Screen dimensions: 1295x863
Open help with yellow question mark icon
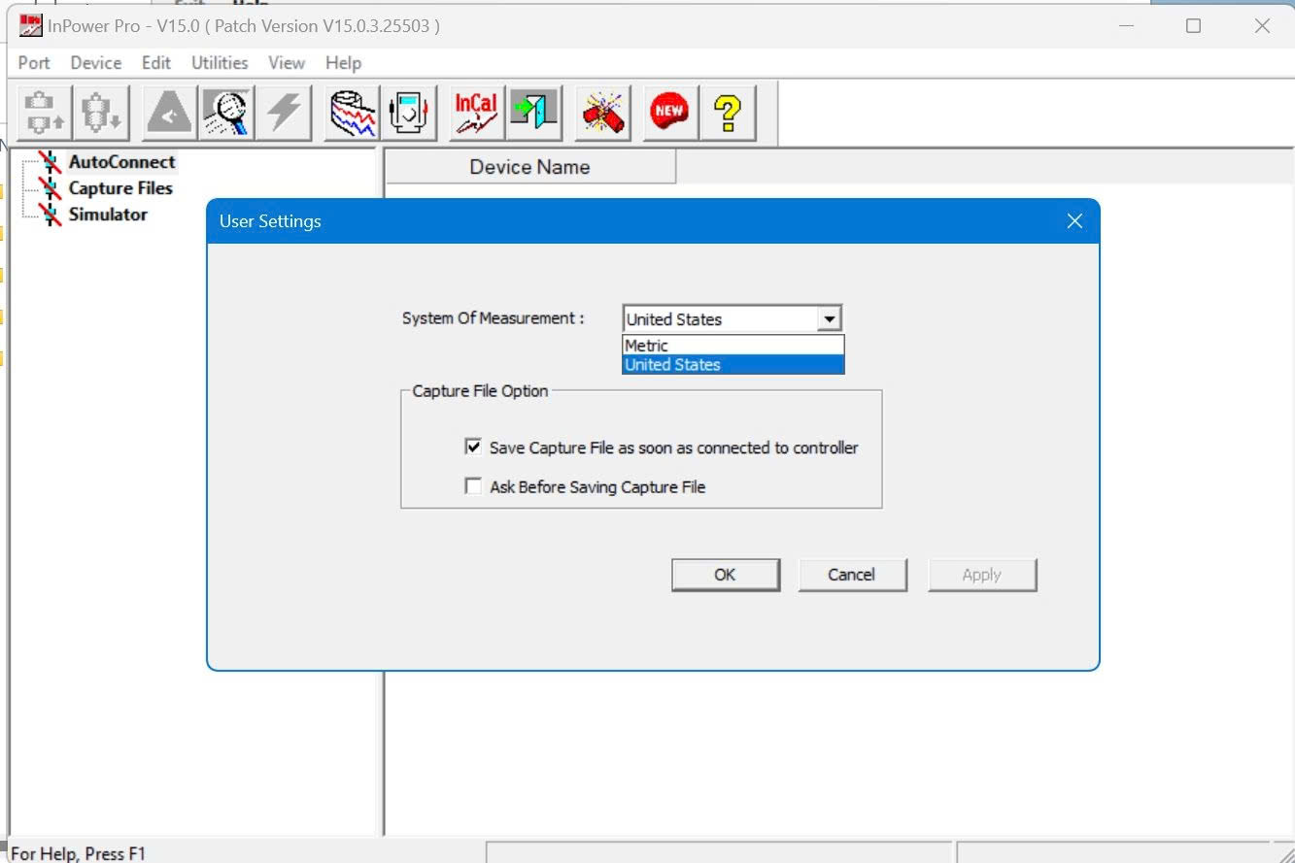(x=729, y=113)
